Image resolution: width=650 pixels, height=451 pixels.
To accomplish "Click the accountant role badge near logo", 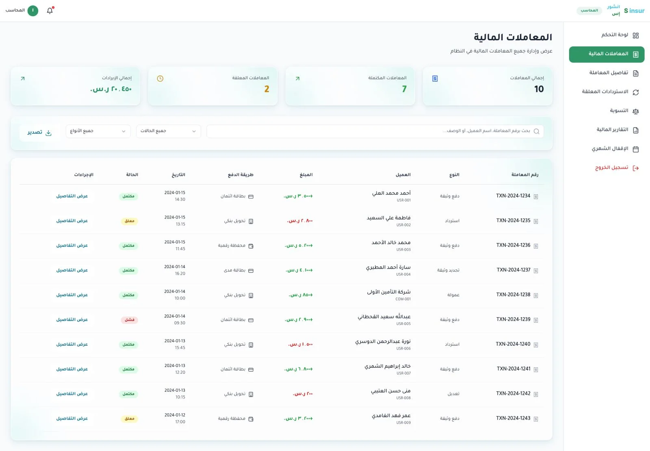I will pyautogui.click(x=589, y=11).
